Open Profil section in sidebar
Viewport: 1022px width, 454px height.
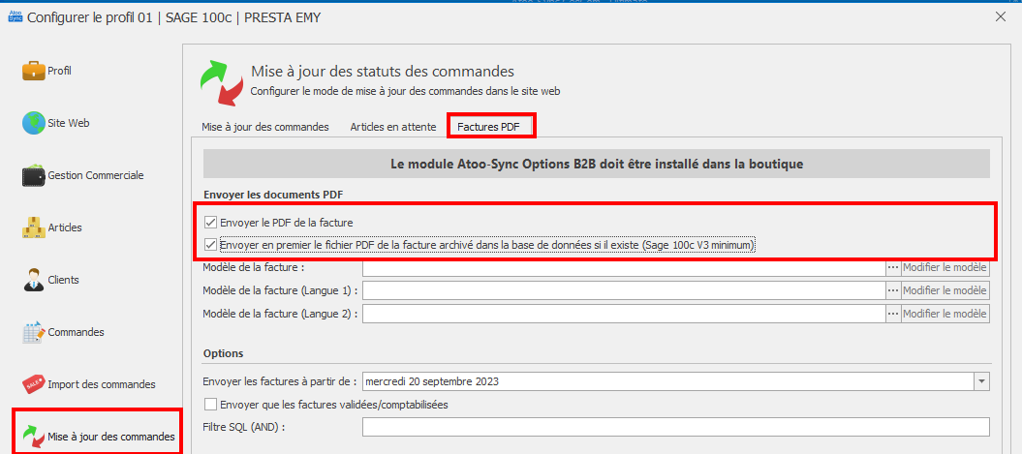[59, 71]
